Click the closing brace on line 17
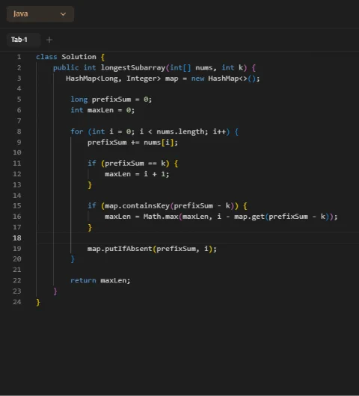359x396 pixels. coord(90,228)
